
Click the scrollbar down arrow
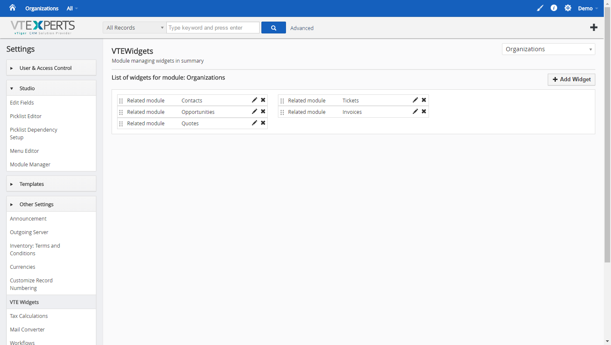click(607, 341)
